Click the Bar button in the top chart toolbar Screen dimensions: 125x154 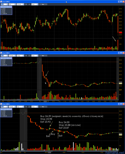coord(43,4)
